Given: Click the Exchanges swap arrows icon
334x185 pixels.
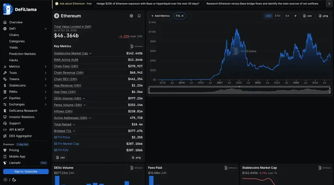Looking at the screenshot, I should [x=5, y=105].
